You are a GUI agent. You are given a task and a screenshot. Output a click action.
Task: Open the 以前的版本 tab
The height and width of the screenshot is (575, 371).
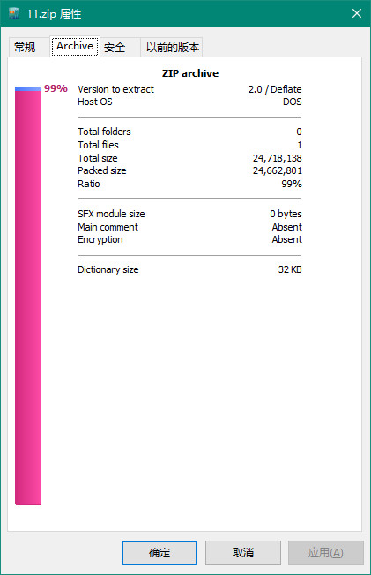pyautogui.click(x=173, y=48)
